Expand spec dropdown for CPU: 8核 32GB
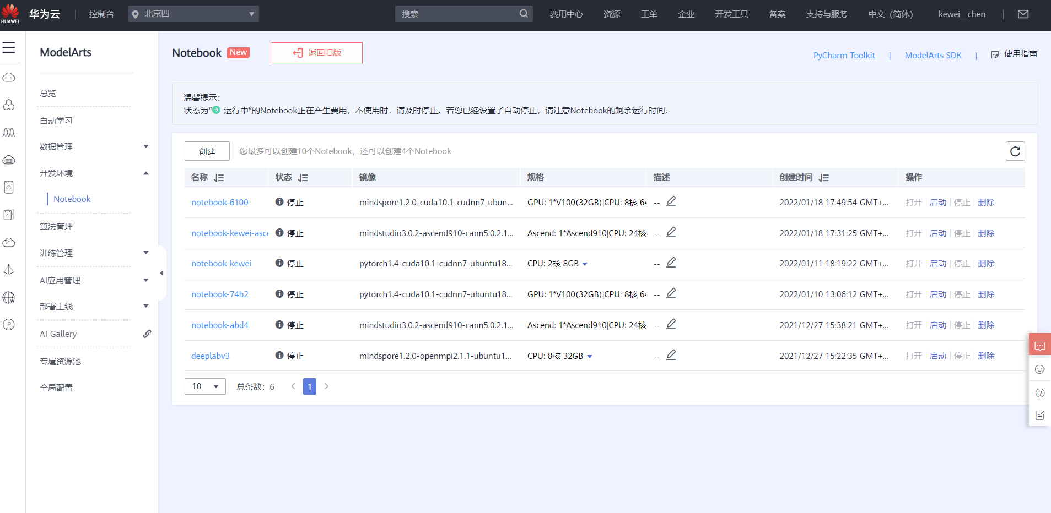The image size is (1051, 513). pyautogui.click(x=590, y=357)
